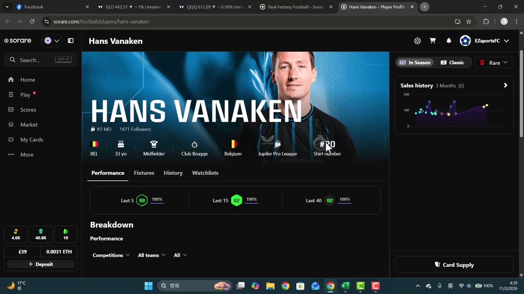Click the Last 40 score hexagon
The width and height of the screenshot is (524, 294).
pyautogui.click(x=330, y=200)
